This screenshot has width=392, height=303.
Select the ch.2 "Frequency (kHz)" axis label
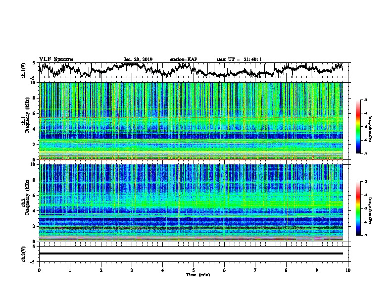tap(27, 197)
